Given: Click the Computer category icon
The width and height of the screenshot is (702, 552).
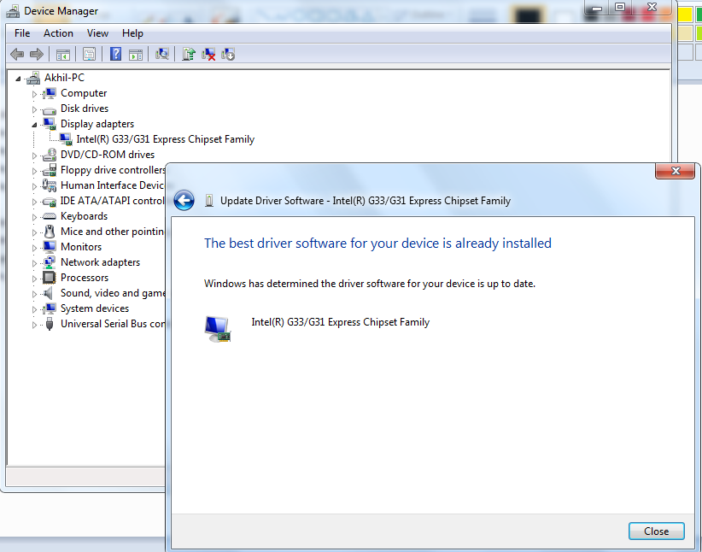Looking at the screenshot, I should (49, 93).
